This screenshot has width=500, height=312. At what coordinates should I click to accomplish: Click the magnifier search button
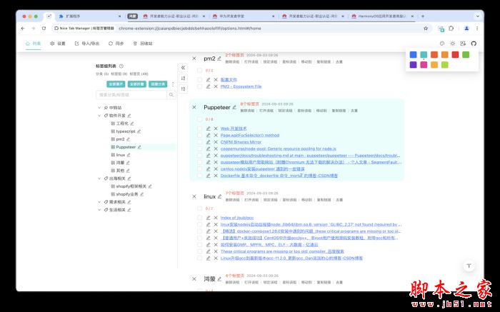[x=171, y=95]
